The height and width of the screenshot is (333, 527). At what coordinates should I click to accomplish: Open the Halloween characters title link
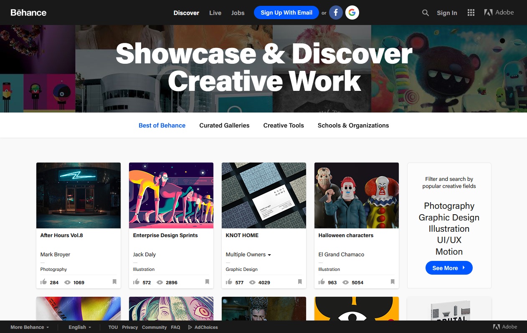pyautogui.click(x=346, y=235)
